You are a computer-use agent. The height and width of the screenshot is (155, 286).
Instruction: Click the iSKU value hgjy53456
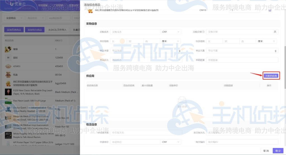coord(61,83)
